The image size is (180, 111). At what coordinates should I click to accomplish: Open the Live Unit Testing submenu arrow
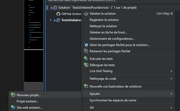coord(171,71)
